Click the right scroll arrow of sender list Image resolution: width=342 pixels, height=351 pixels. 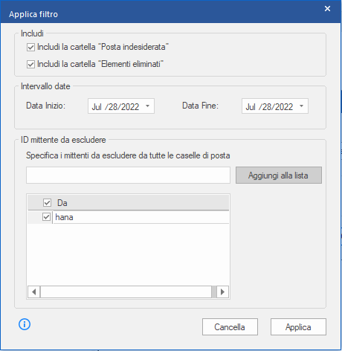pyautogui.click(x=222, y=292)
